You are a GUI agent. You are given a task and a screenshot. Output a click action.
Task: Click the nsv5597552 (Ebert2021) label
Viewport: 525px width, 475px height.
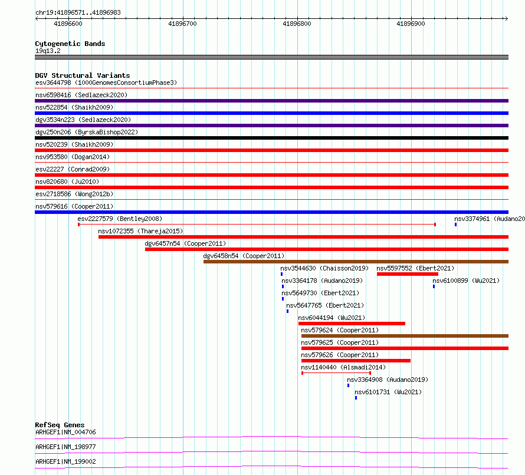415,268
